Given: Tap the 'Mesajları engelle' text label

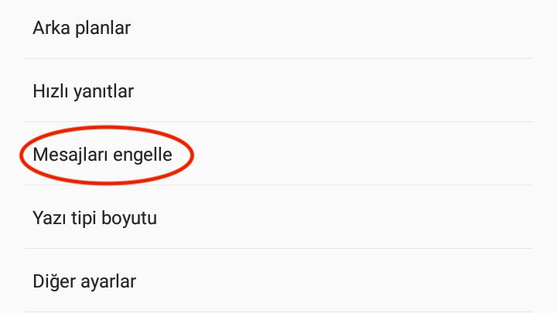Looking at the screenshot, I should 102,155.
